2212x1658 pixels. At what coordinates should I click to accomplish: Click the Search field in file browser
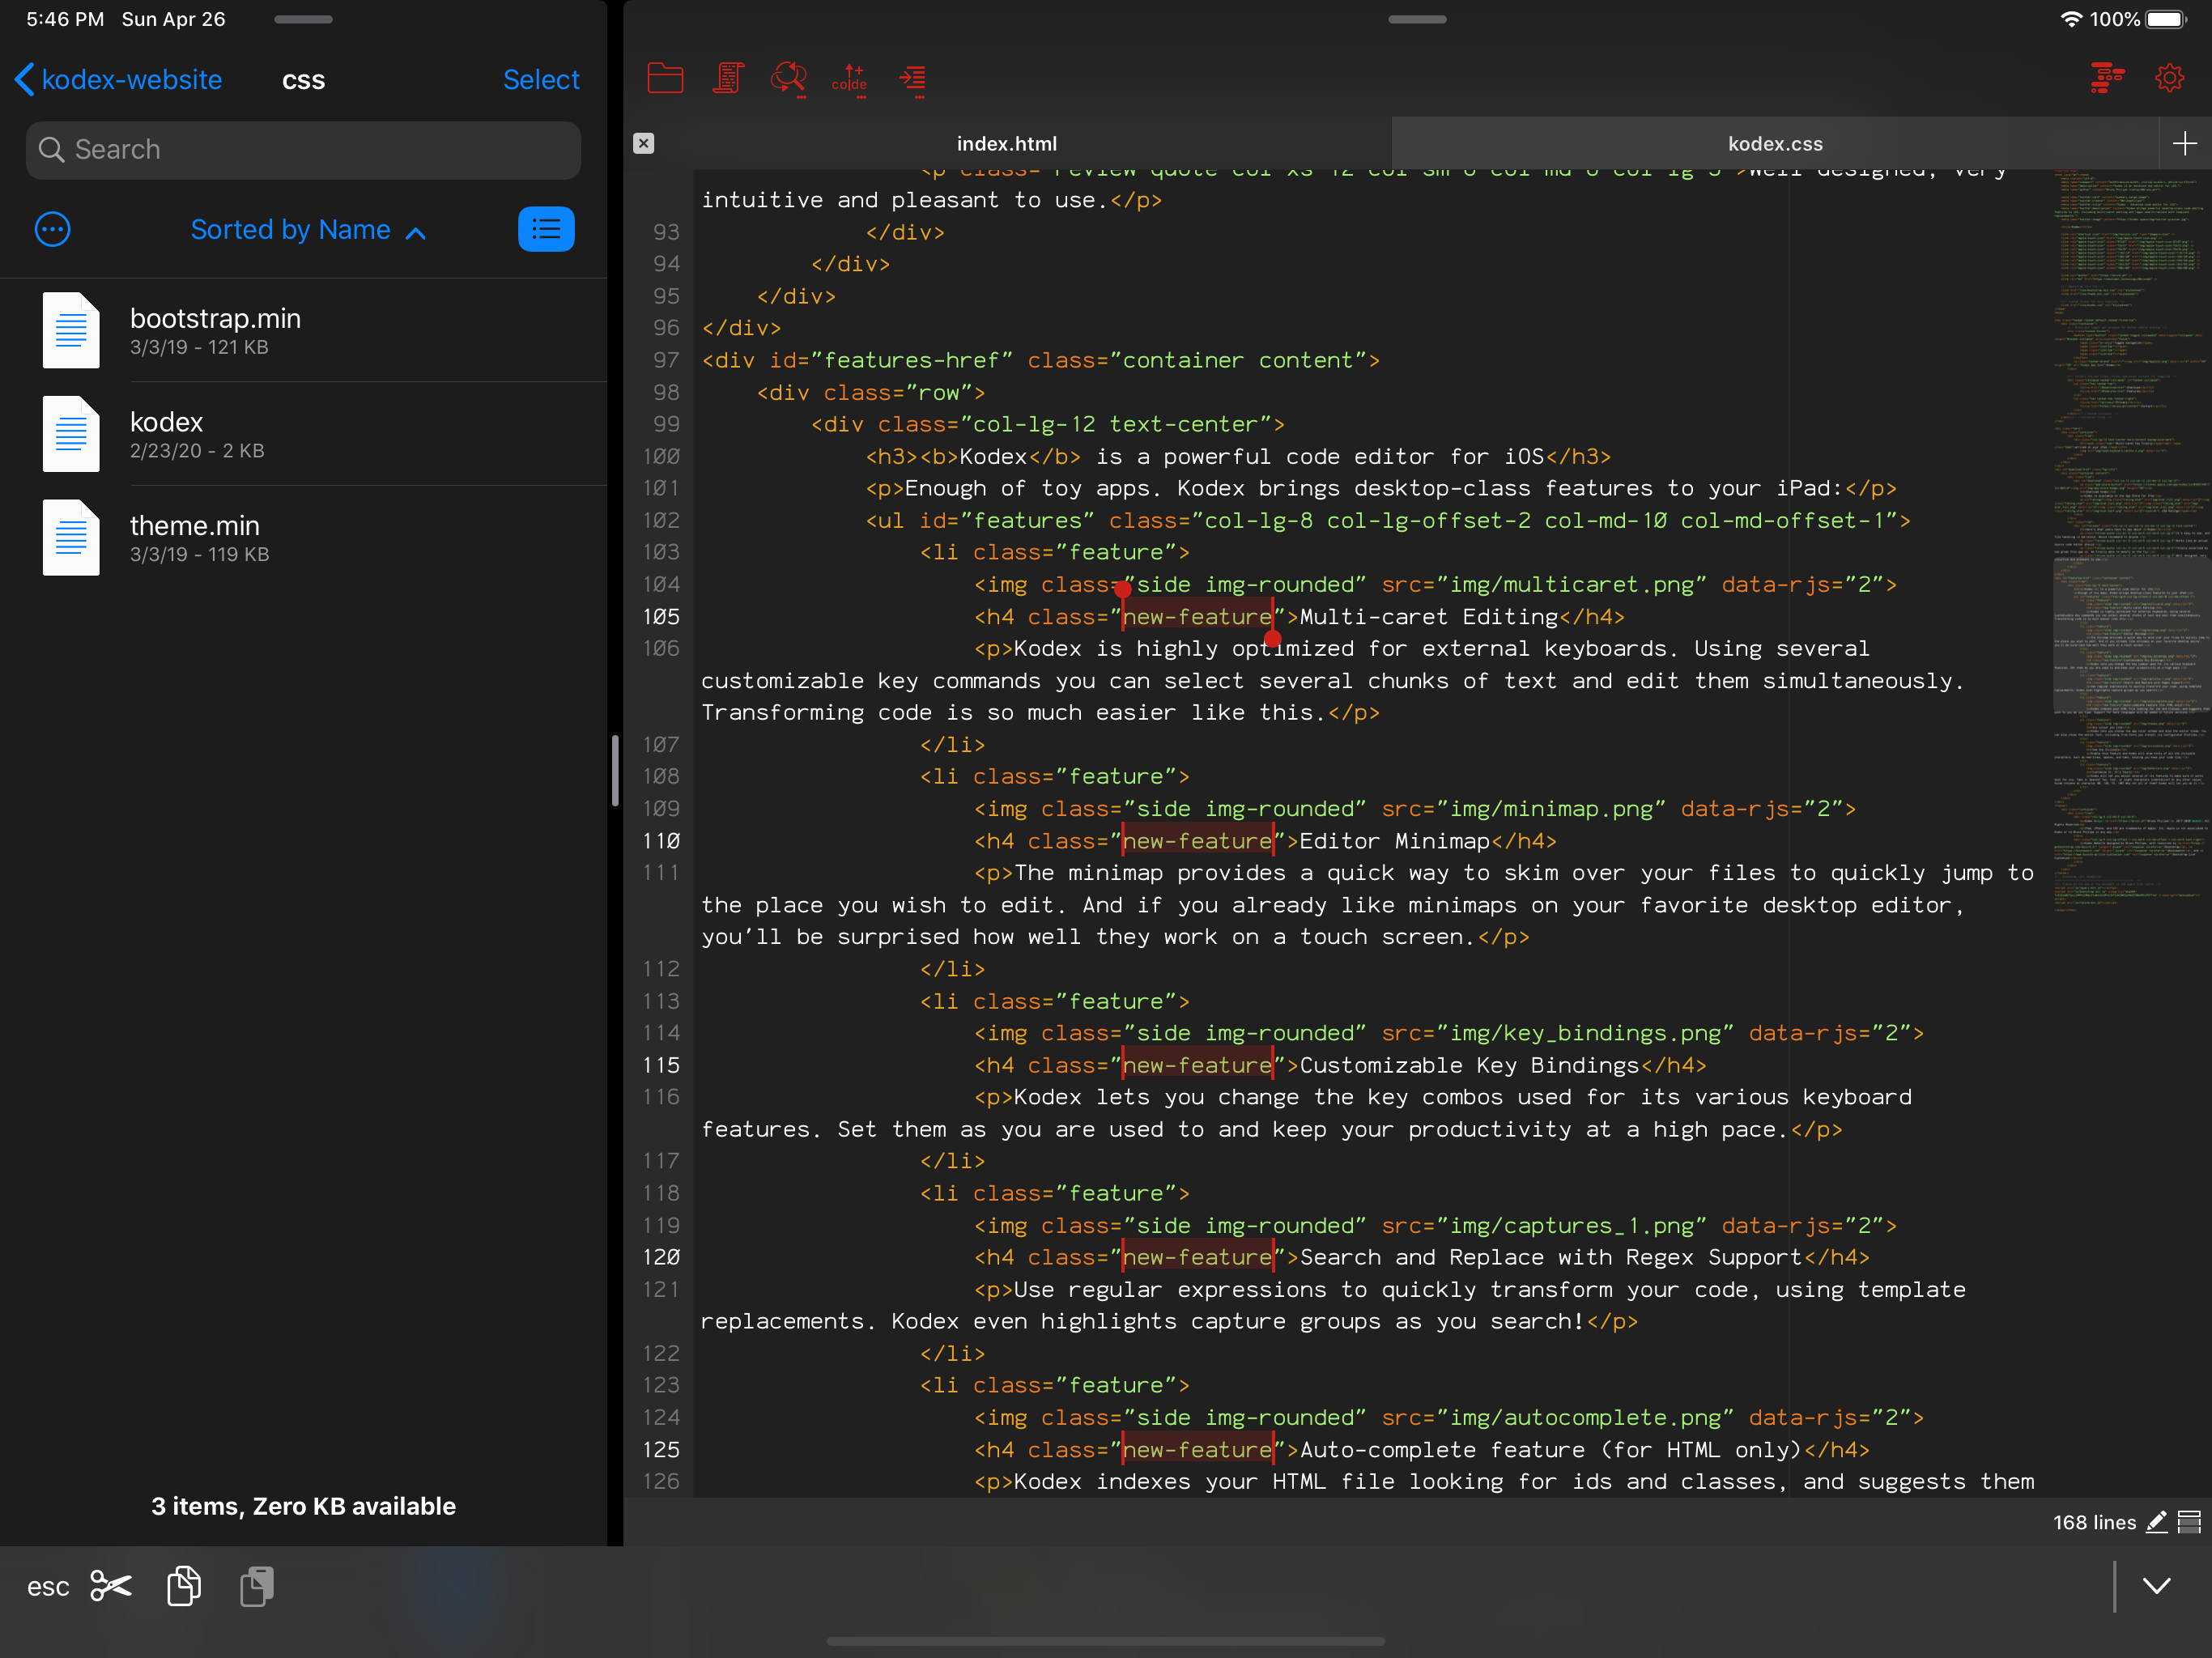(303, 150)
